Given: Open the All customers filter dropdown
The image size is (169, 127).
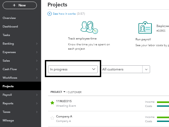Looking at the screenshot, I should coord(146,69).
